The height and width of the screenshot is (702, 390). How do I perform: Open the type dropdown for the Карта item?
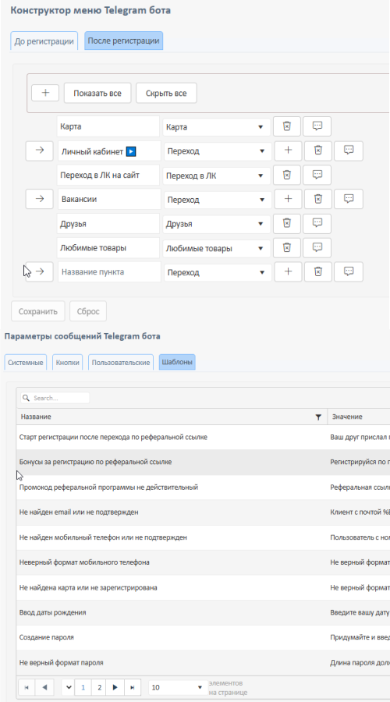pos(217,127)
